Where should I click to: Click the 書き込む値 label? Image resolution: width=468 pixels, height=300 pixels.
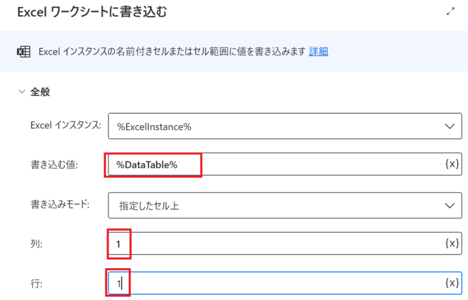(x=54, y=164)
